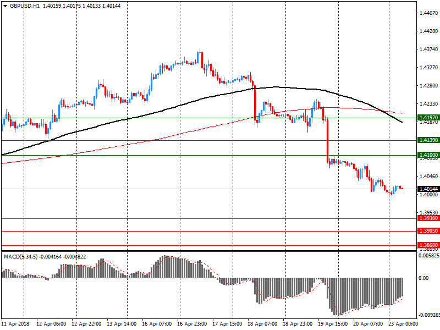Viewport: 440px width, 330px height.
Task: Click the 1.43740 price axis value
Action: [x=428, y=50]
